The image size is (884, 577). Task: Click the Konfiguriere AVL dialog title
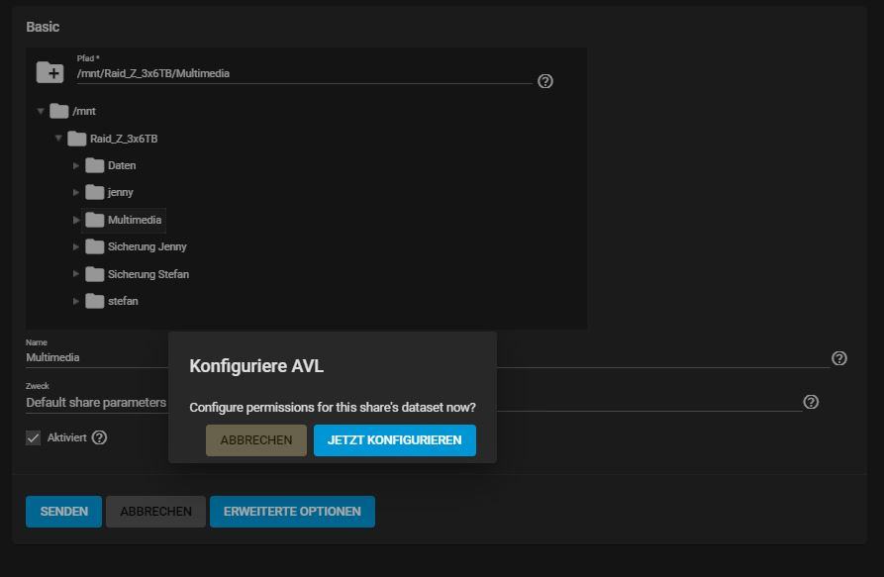click(x=256, y=366)
